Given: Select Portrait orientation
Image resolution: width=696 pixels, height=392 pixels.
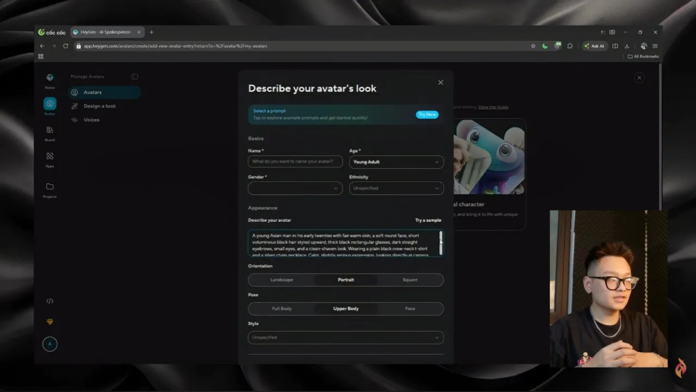Looking at the screenshot, I should click(346, 279).
